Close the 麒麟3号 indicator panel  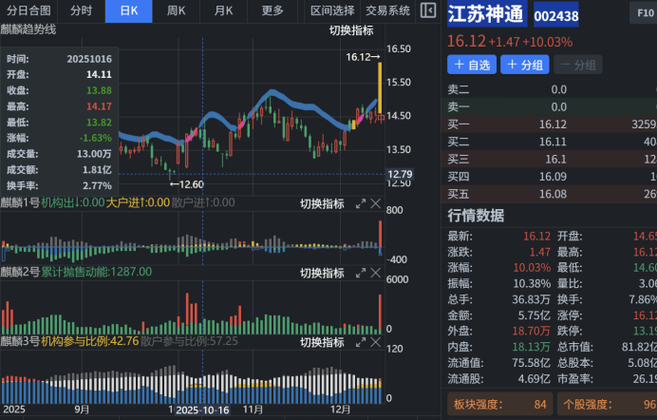pyautogui.click(x=375, y=340)
